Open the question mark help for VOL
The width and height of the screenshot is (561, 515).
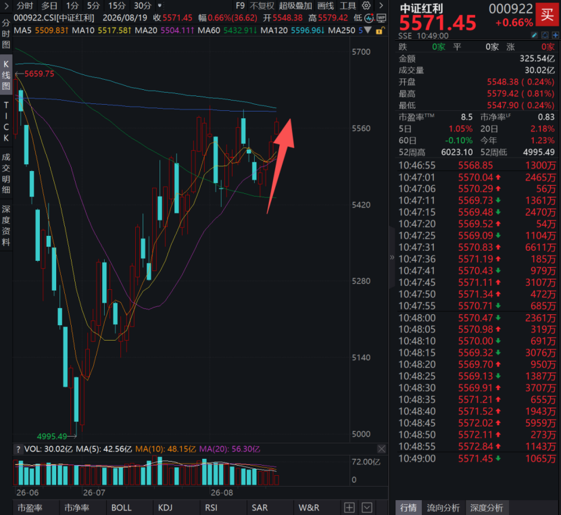click(x=18, y=449)
